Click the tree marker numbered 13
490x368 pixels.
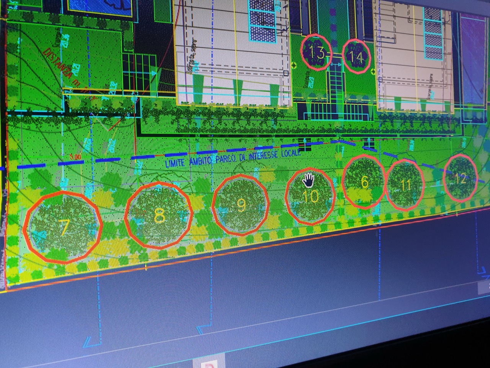point(317,53)
